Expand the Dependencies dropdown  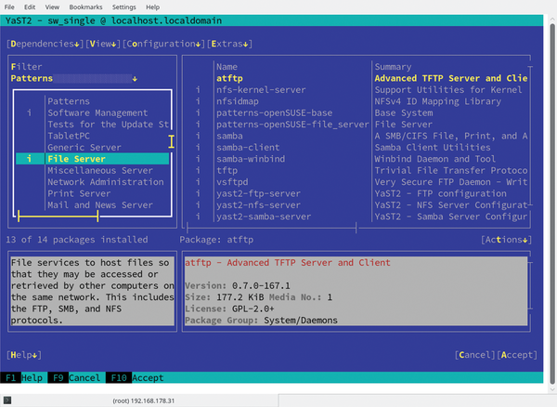tap(45, 44)
